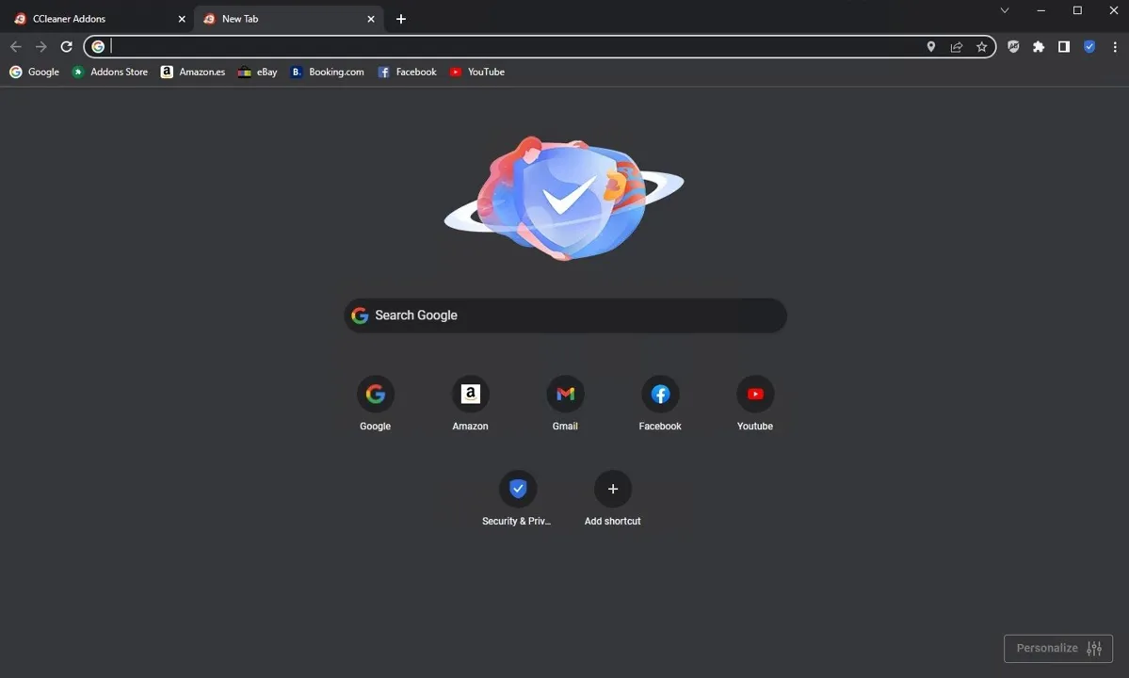Close the browser window
The image size is (1129, 678).
(1113, 10)
